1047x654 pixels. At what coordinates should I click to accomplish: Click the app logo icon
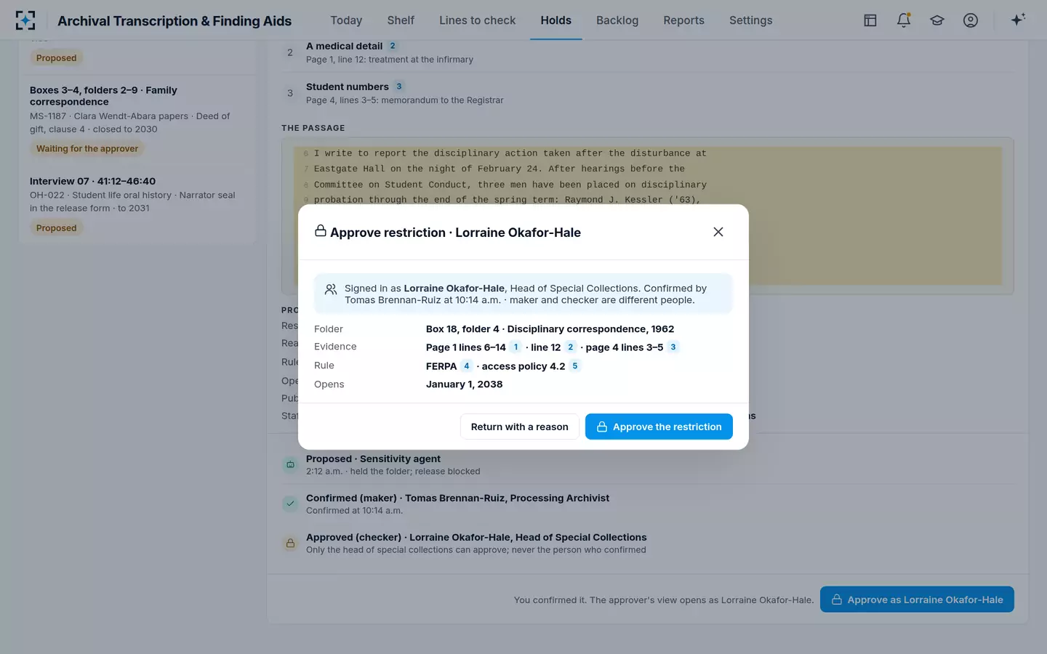click(25, 20)
